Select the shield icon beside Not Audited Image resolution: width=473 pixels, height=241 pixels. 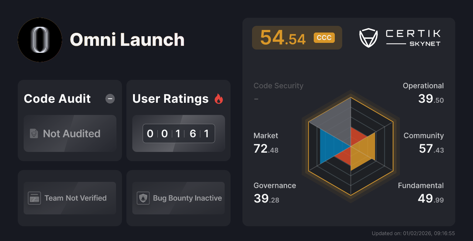(34, 134)
